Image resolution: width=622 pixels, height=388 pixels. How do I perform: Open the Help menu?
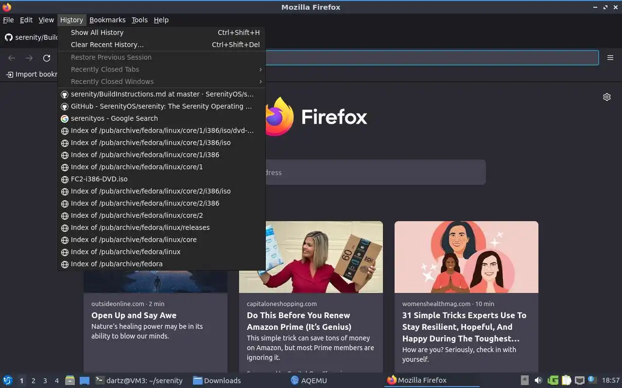click(x=161, y=20)
